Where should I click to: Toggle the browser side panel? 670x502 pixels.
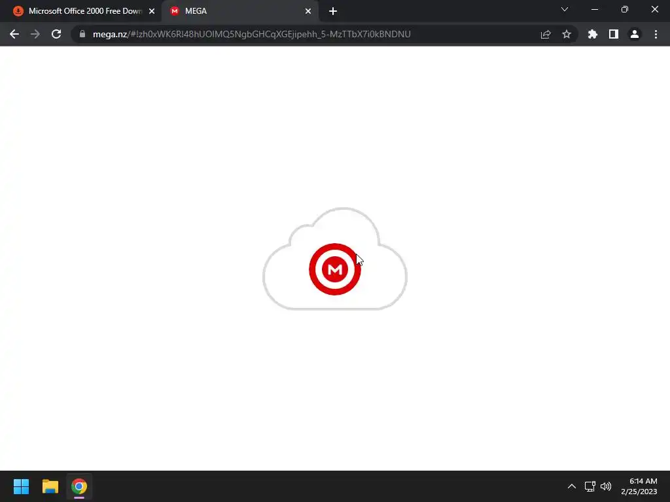pyautogui.click(x=614, y=34)
